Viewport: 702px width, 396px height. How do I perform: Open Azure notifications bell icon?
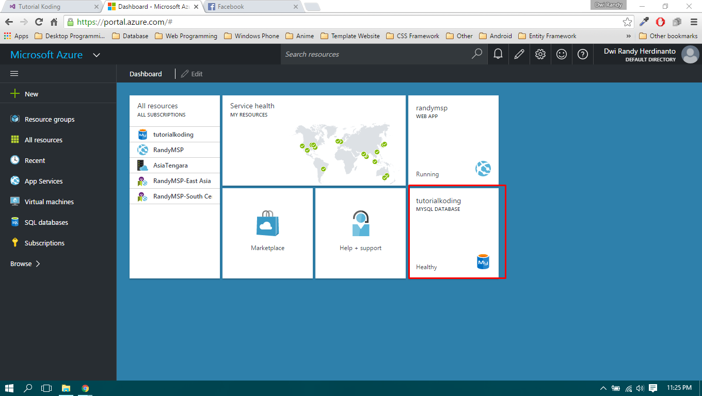tap(498, 54)
